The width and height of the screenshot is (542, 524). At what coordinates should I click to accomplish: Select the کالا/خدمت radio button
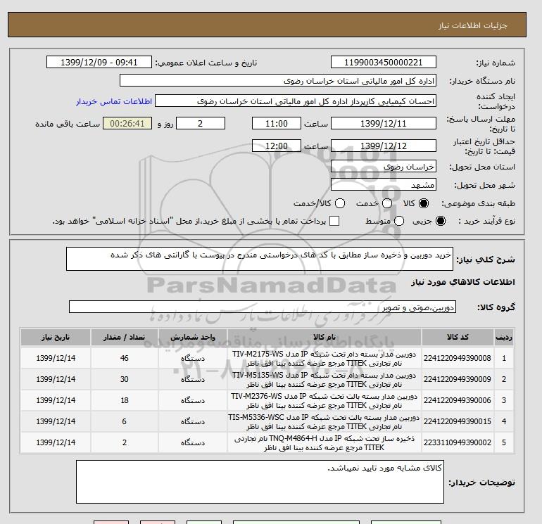tap(340, 203)
